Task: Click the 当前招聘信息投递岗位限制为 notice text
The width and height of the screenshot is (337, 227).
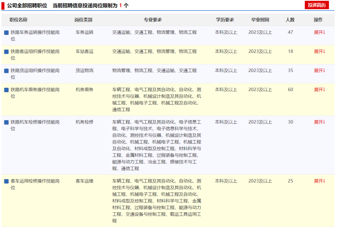Action: 85,5
